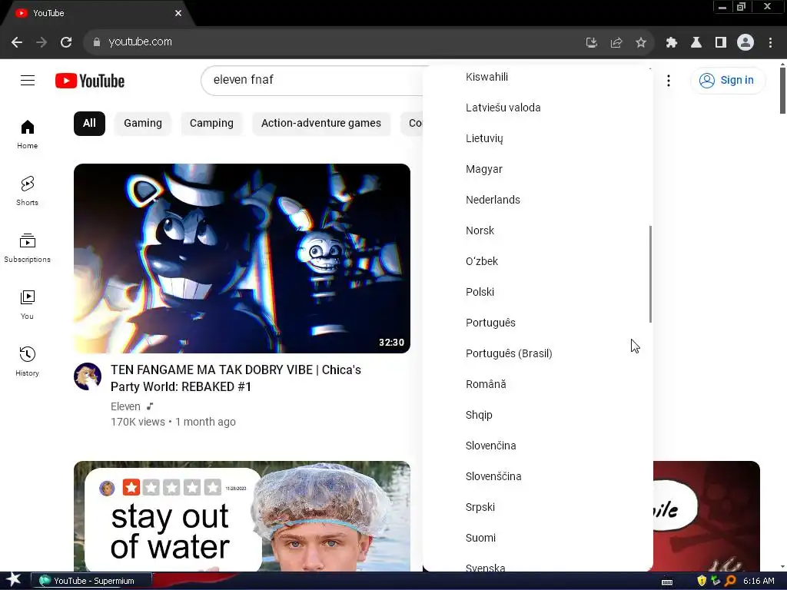Bookmark this page with the star icon
This screenshot has width=787, height=590.
click(x=640, y=42)
